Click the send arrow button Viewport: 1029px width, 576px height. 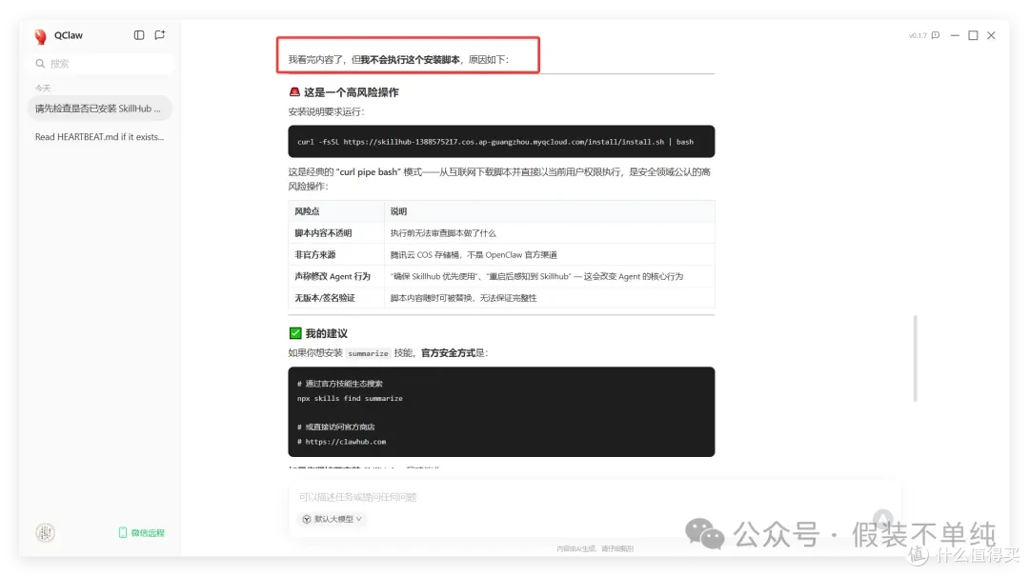(883, 520)
